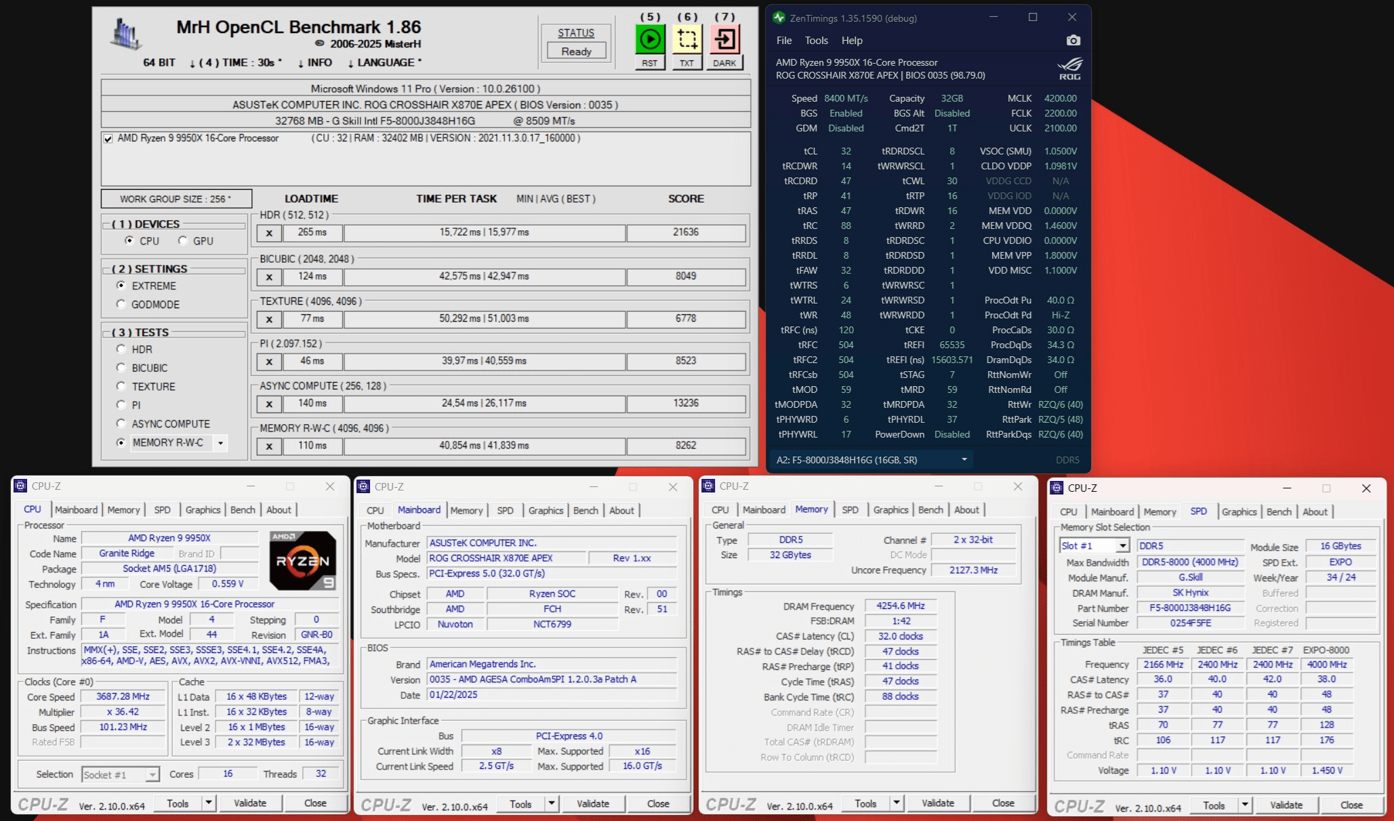1394x821 pixels.
Task: Open the Help menu in ZenTimings
Action: coord(852,41)
